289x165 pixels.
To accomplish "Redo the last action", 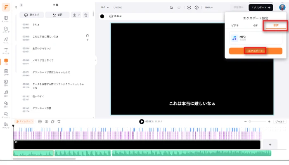I will [179, 7].
